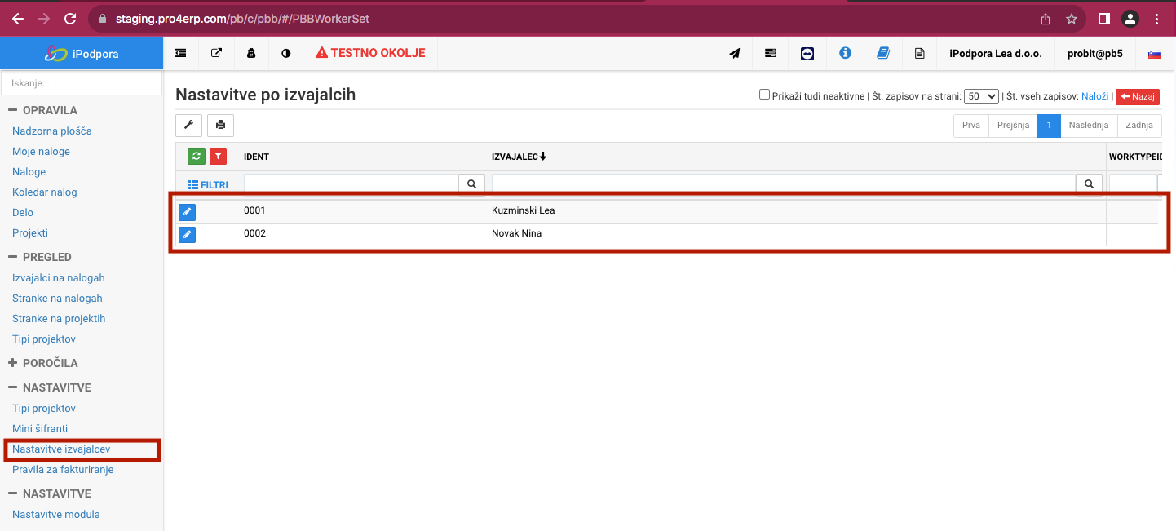The height and width of the screenshot is (531, 1176).
Task: Click the iPodpora Lea d.o.o. company label
Action: point(996,54)
